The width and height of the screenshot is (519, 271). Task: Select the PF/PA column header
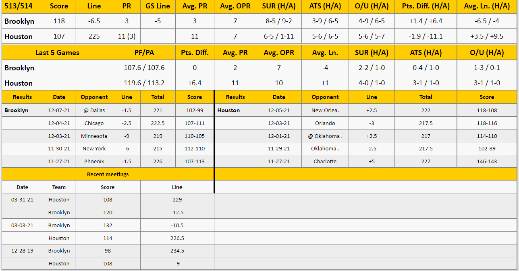(144, 52)
